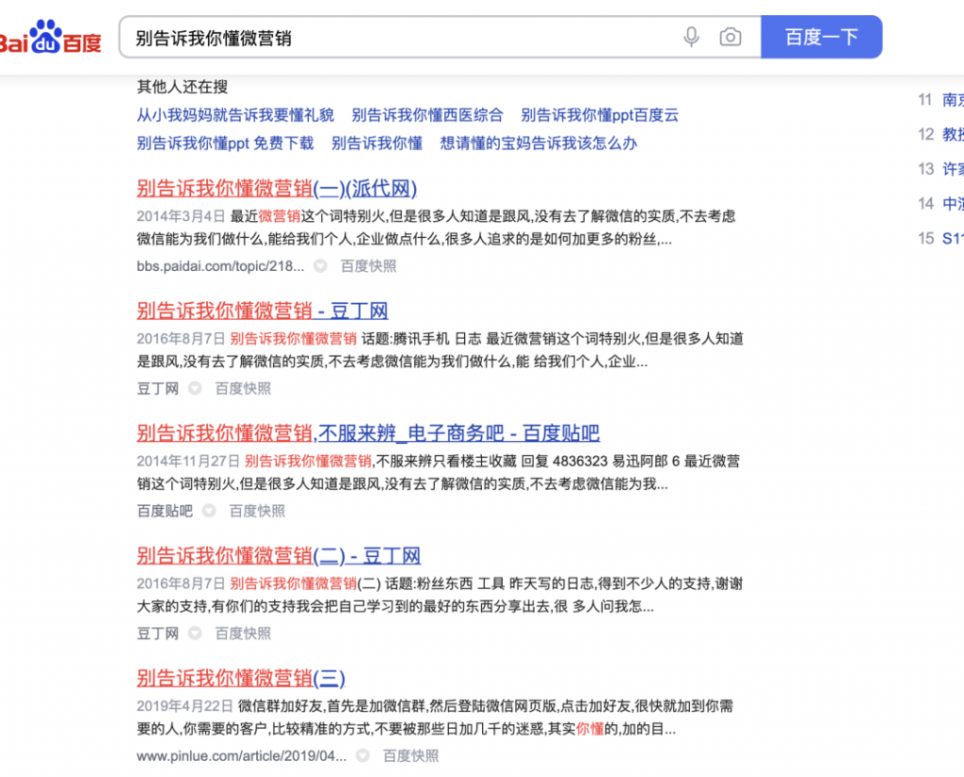Click 豆丁网 source under the (二) result
Image resolution: width=964 pixels, height=777 pixels.
pos(157,633)
